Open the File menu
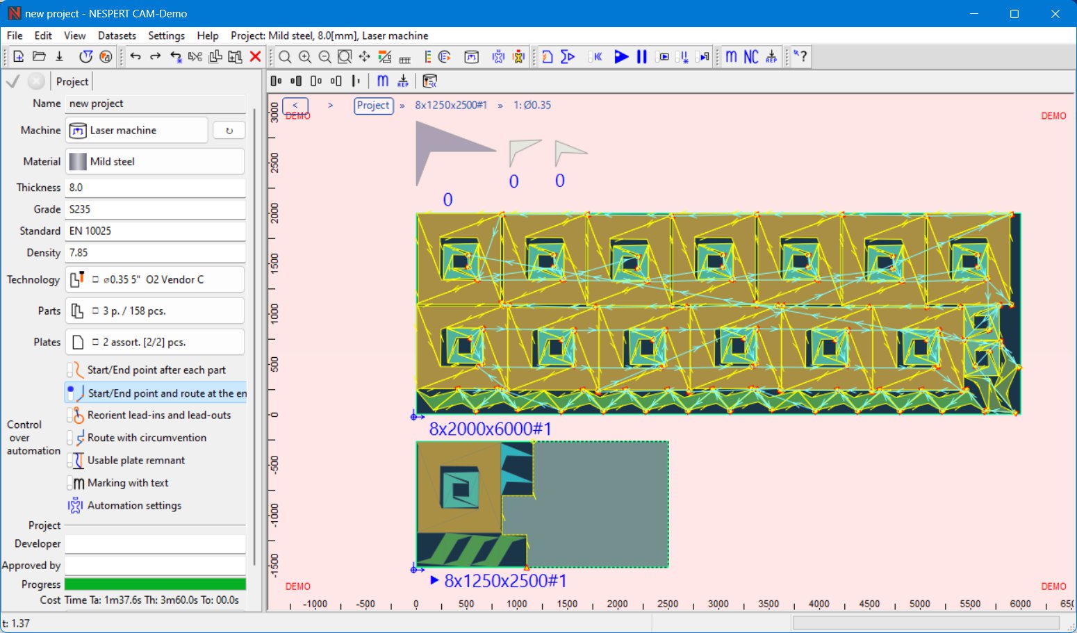This screenshot has height=633, width=1077. tap(15, 35)
